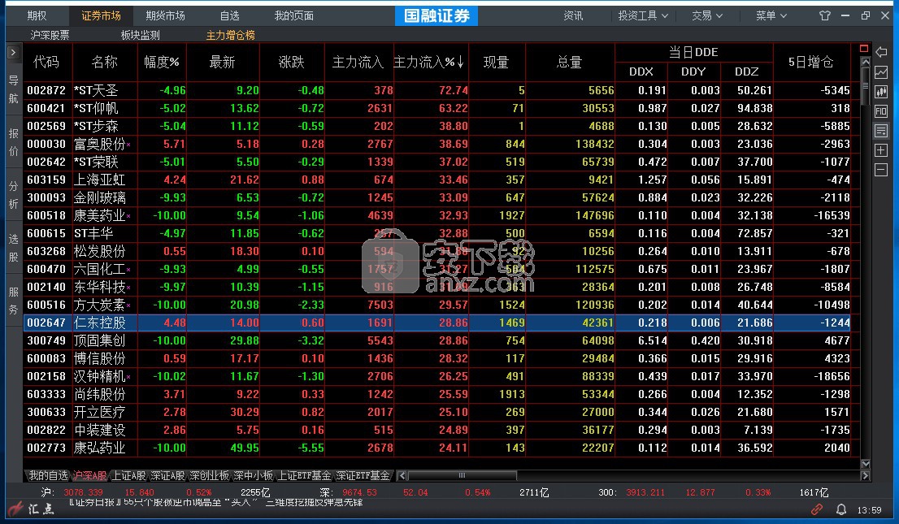Click the F10 company info icon

coord(881,111)
